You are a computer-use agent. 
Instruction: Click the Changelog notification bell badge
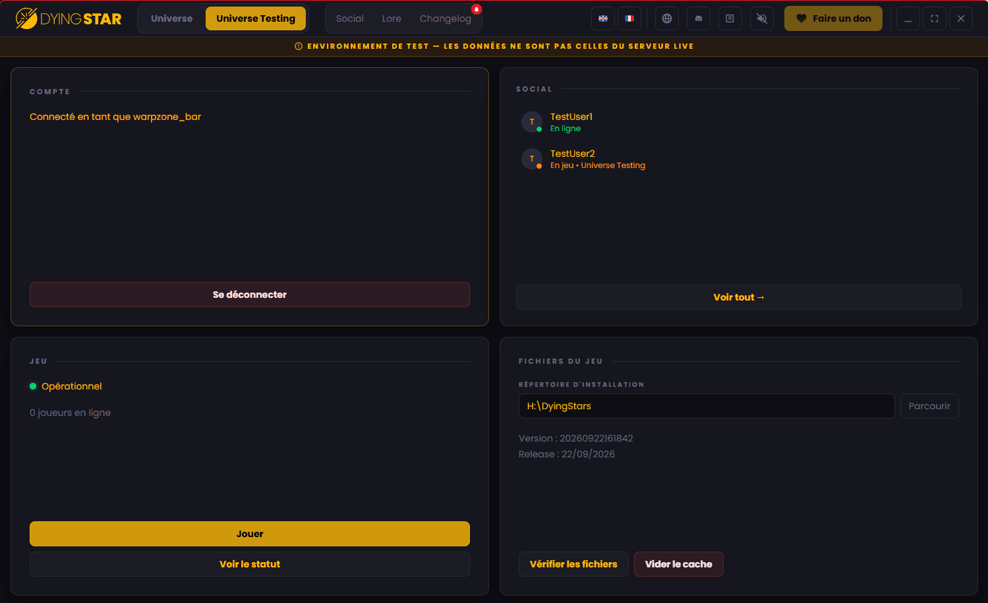[x=477, y=9]
